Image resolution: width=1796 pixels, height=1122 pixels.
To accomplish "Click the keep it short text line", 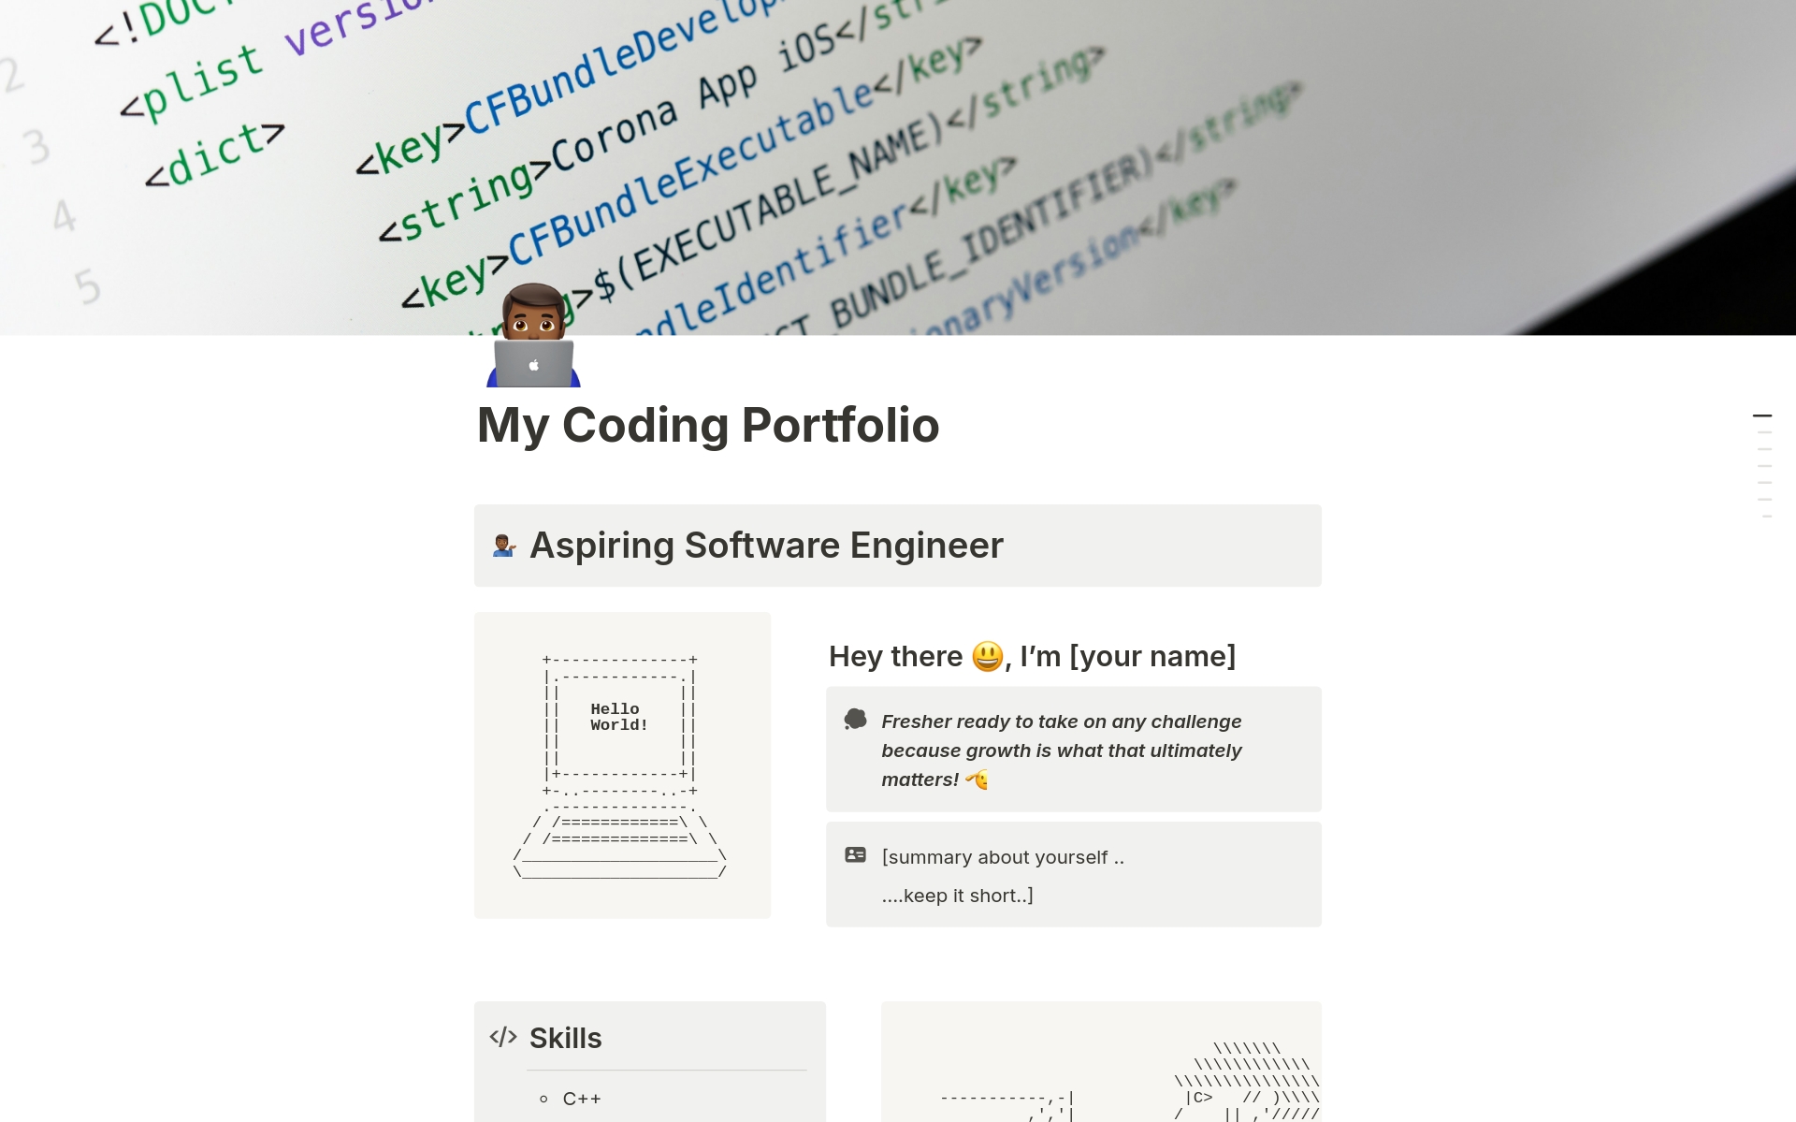I will pos(957,895).
